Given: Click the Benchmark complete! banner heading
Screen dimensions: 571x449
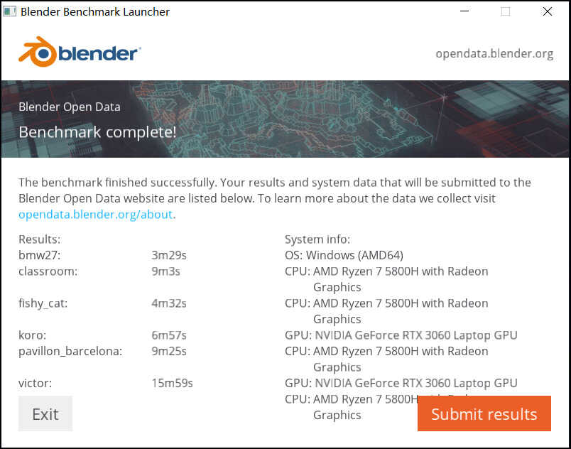Looking at the screenshot, I should [x=97, y=132].
